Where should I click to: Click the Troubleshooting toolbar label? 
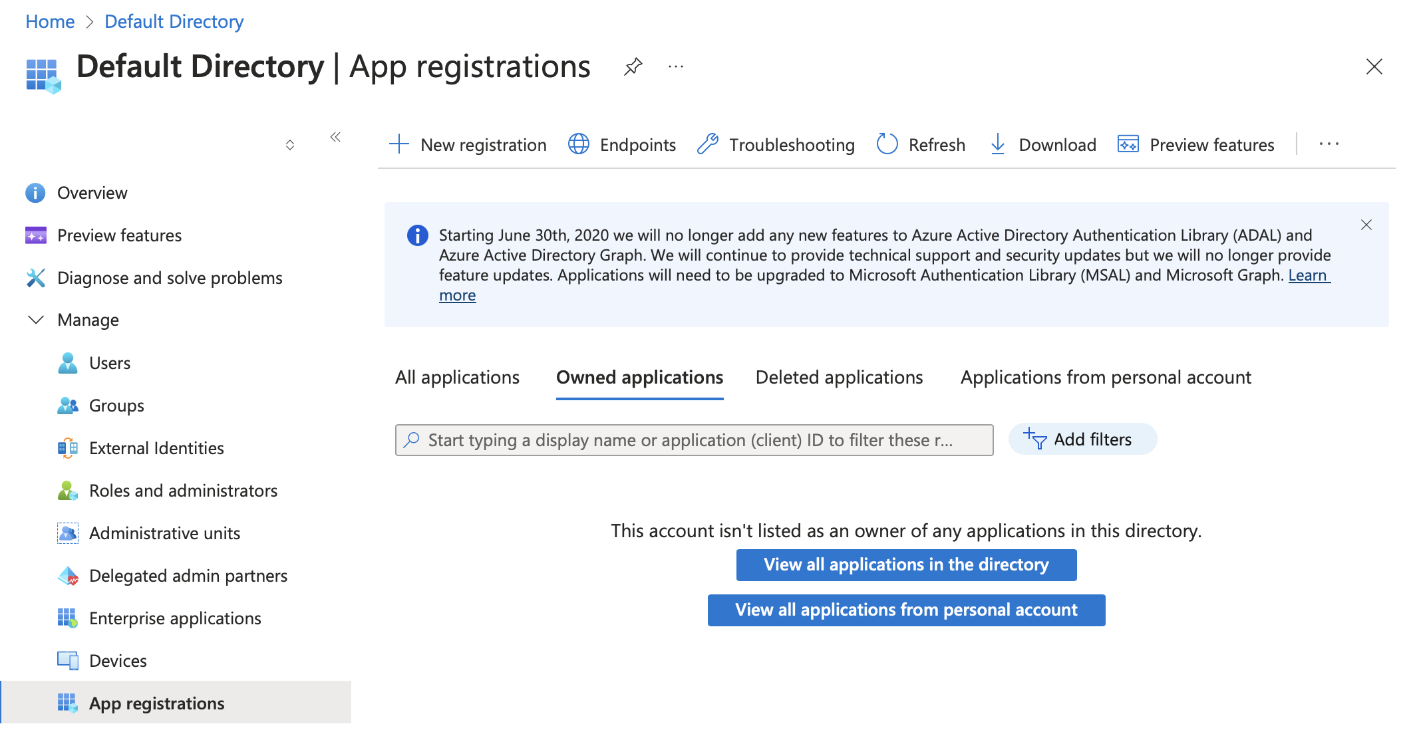(x=792, y=145)
